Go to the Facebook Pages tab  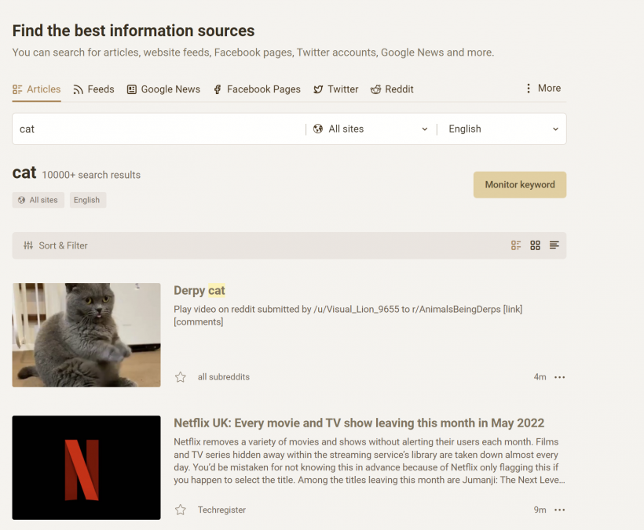[257, 89]
